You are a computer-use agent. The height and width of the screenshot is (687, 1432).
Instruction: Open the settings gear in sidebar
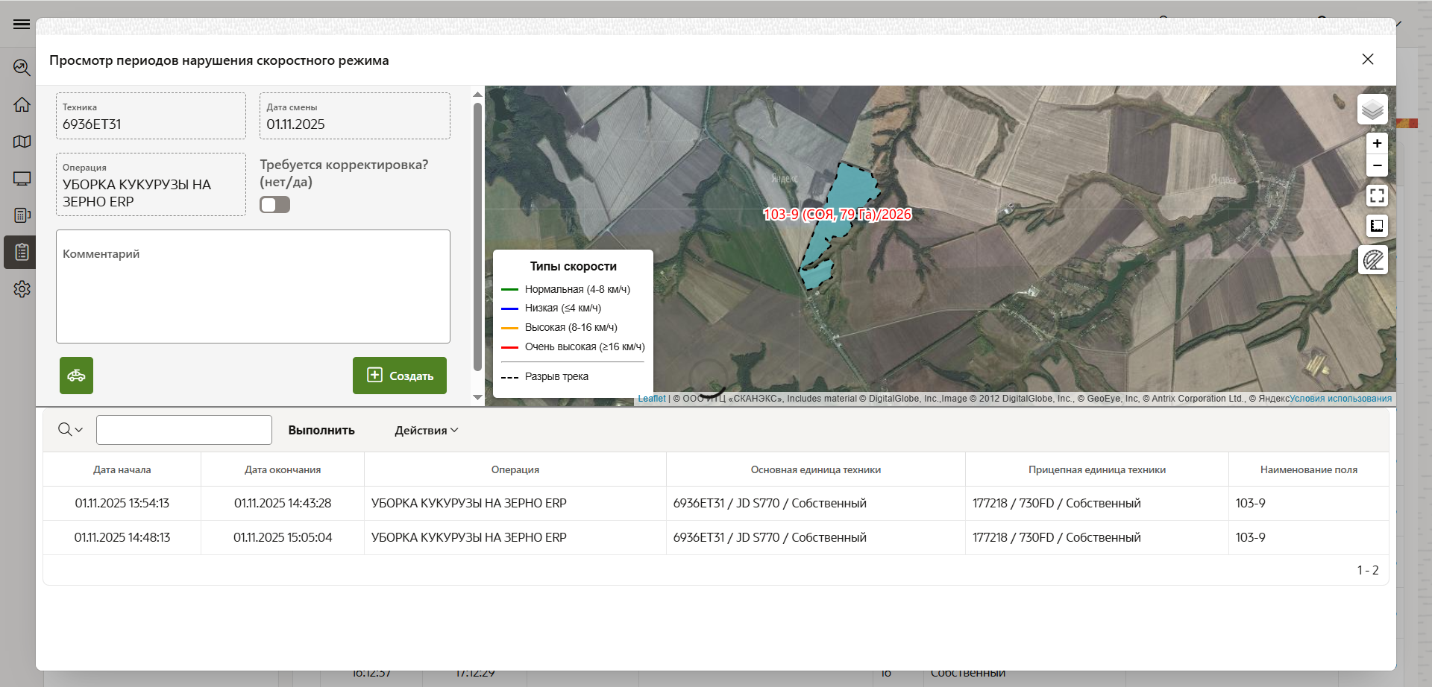point(22,289)
